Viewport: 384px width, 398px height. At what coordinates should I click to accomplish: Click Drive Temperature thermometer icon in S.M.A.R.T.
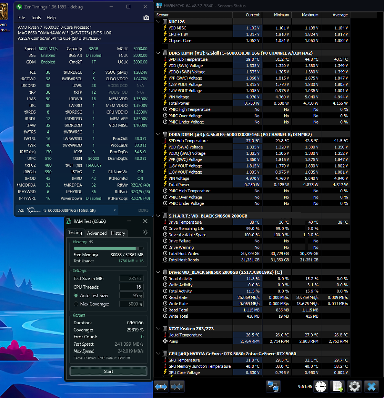(x=165, y=222)
